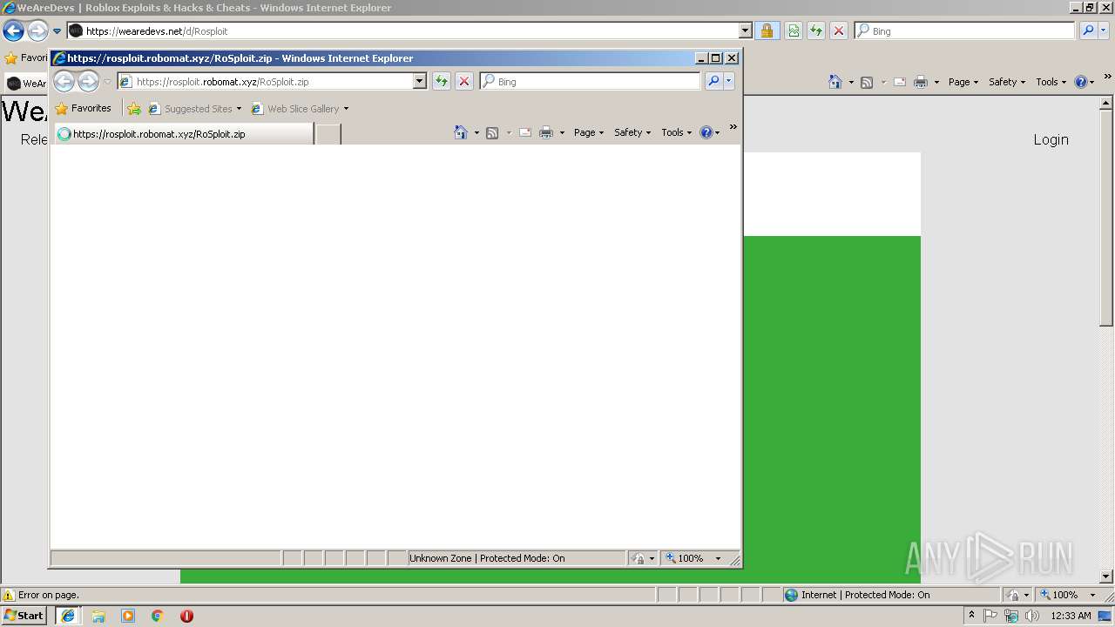Click Bing search field in popup window
This screenshot has height=627, width=1115.
[x=590, y=81]
